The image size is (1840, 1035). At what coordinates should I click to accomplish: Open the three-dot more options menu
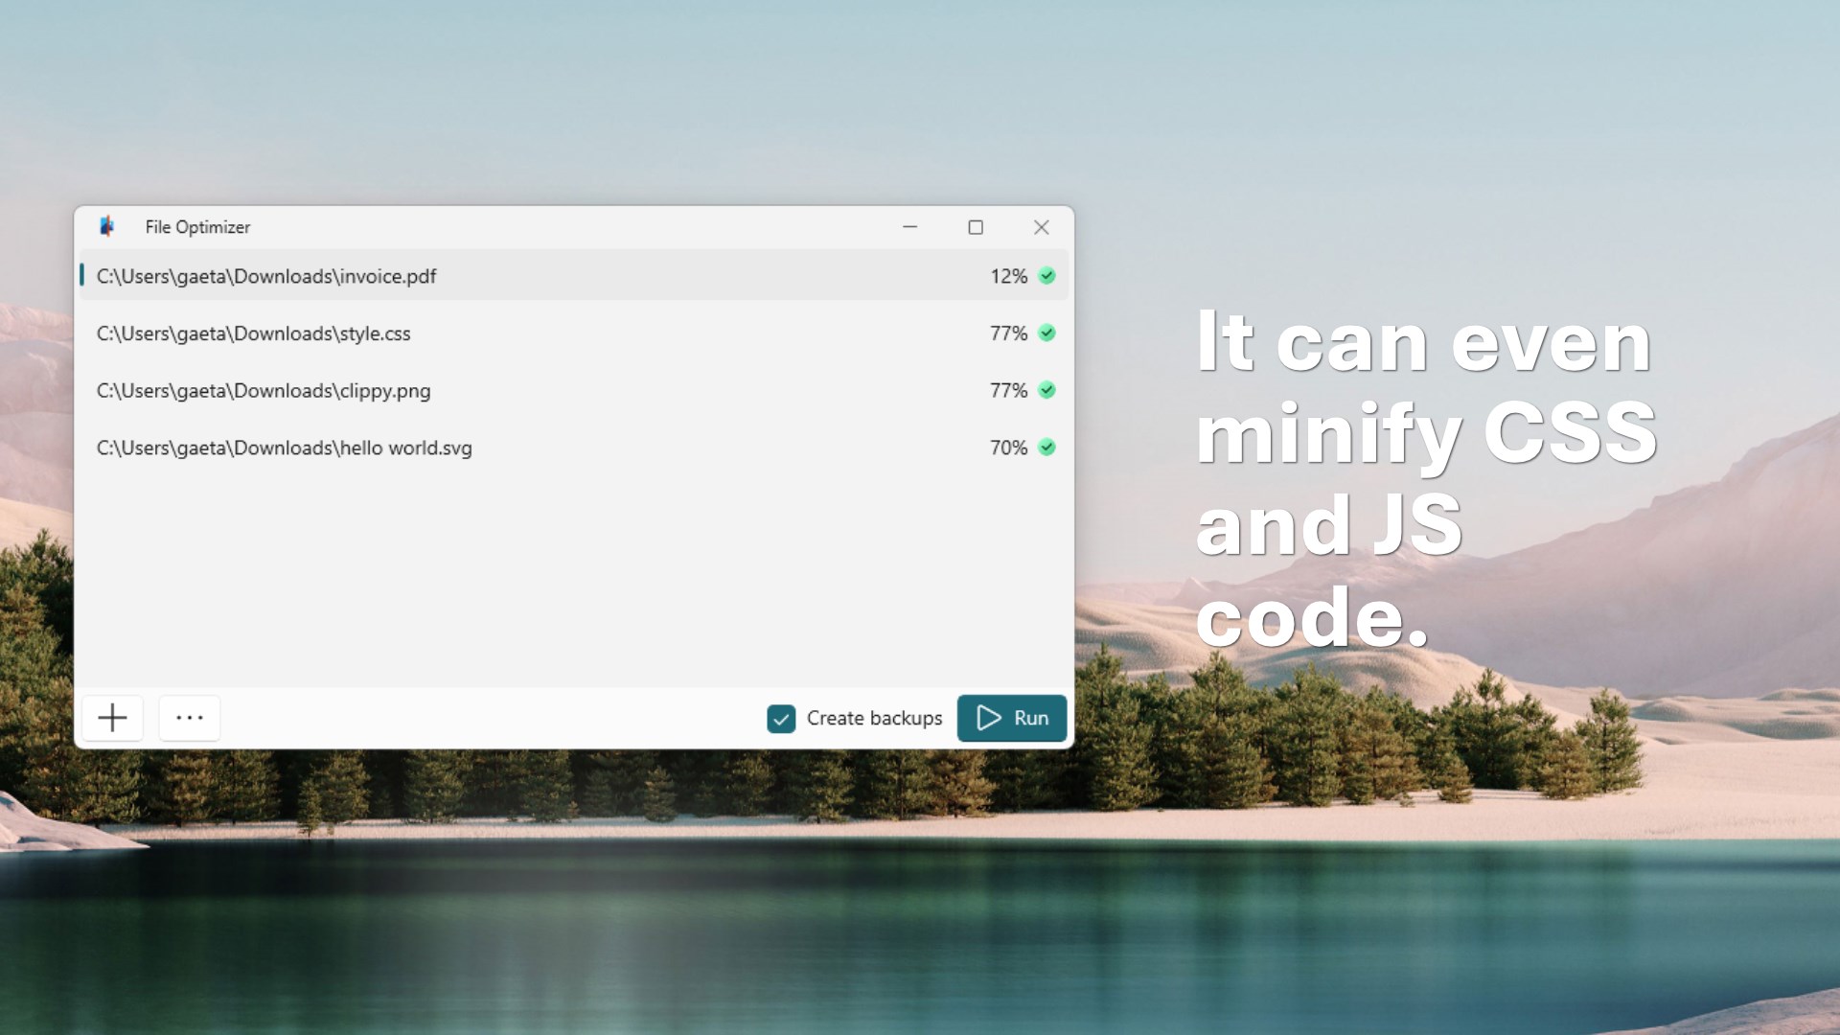tap(190, 718)
